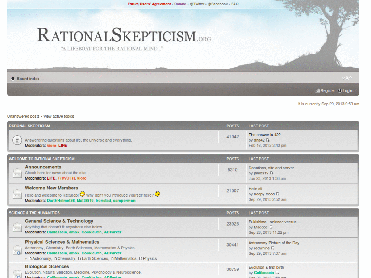Open the Forum Users' Agreement link
The width and height of the screenshot is (371, 278).
pos(149,4)
